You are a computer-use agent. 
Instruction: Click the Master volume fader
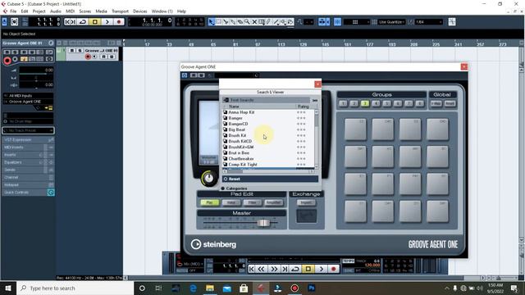(x=263, y=223)
